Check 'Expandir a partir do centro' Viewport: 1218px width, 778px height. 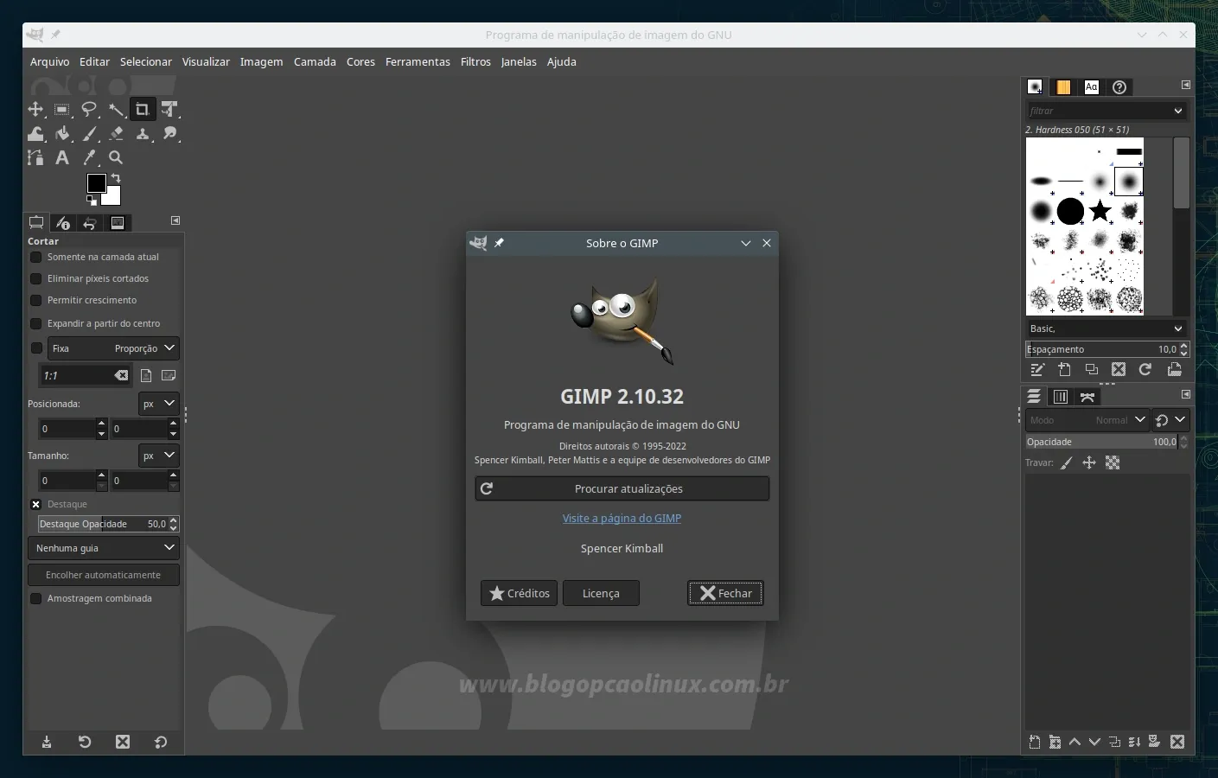coord(36,323)
